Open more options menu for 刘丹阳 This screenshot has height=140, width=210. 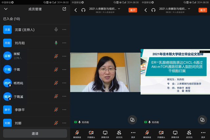click(x=64, y=43)
